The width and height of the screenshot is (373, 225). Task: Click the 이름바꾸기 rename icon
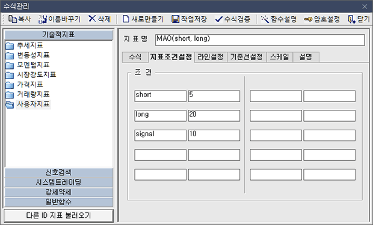[x=43, y=19]
